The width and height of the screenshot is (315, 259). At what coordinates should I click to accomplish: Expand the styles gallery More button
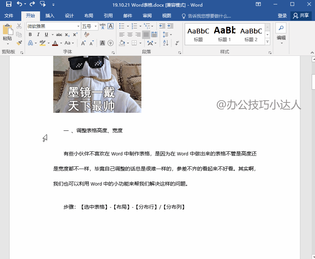click(267, 42)
